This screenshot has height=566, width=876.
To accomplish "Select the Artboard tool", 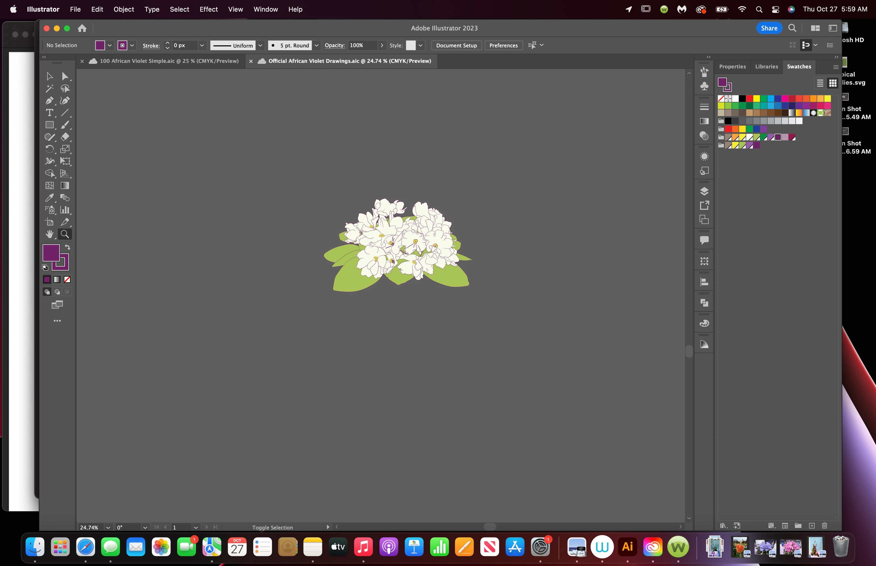I will 49,222.
